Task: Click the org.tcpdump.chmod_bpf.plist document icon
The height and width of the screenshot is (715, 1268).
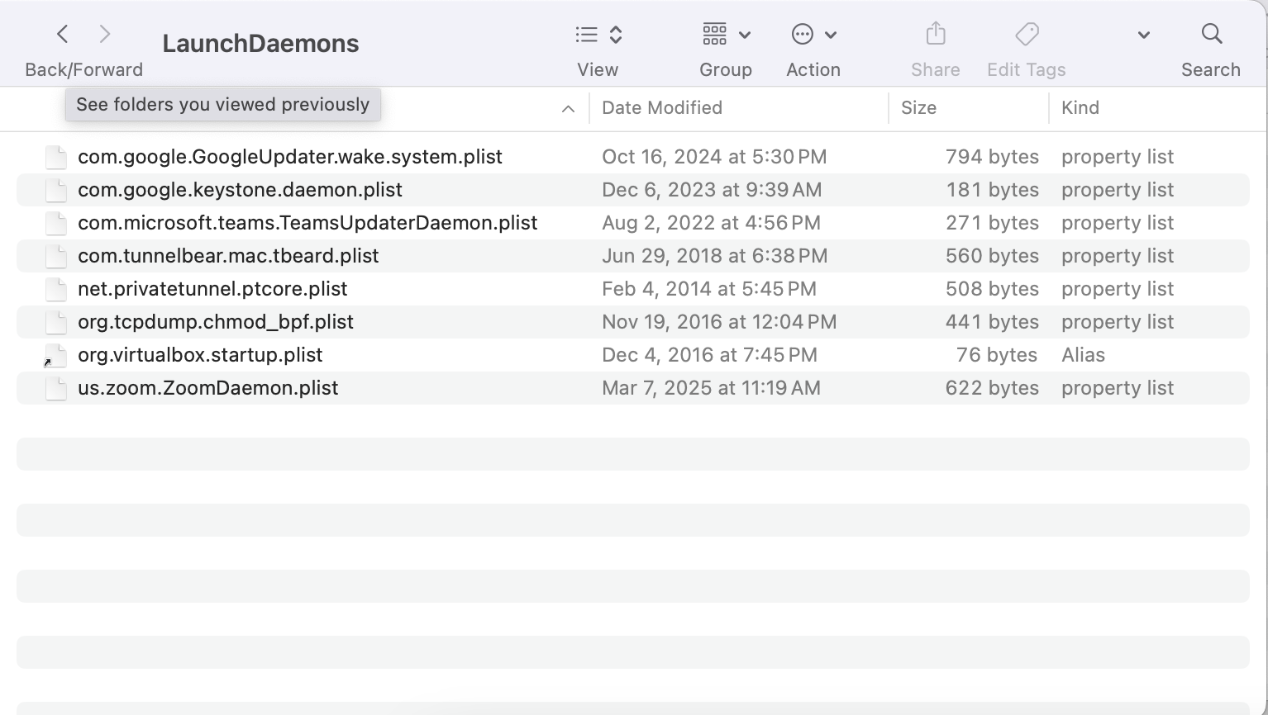Action: tap(55, 322)
